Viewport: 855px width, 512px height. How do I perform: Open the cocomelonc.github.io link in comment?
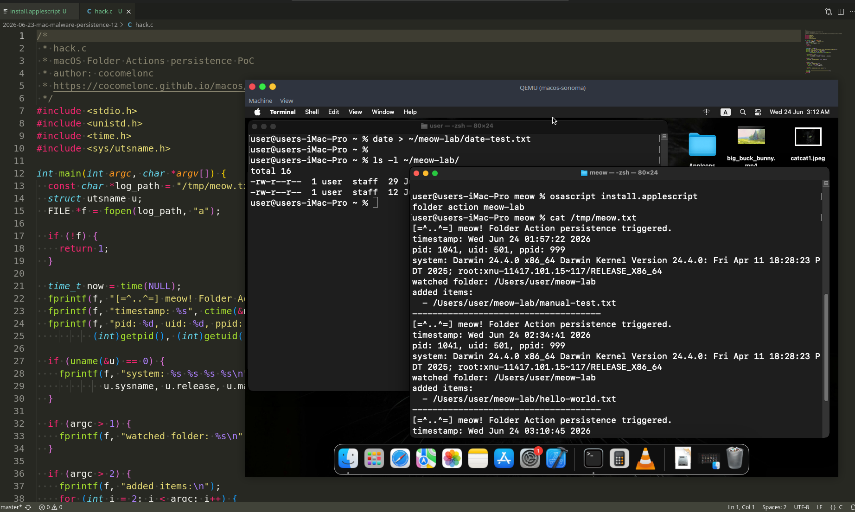(148, 86)
